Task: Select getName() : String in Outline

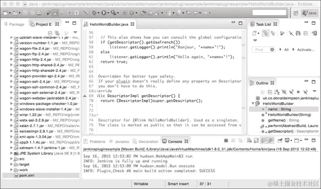Action: [283, 120]
